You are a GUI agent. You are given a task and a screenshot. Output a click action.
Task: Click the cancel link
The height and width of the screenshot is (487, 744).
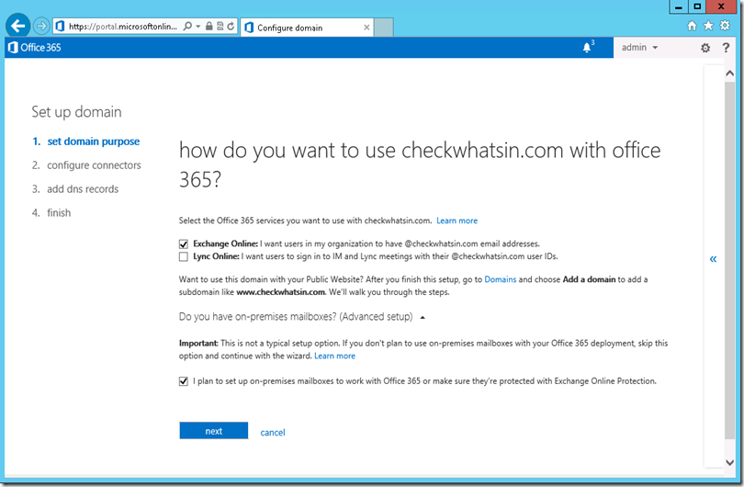273,433
